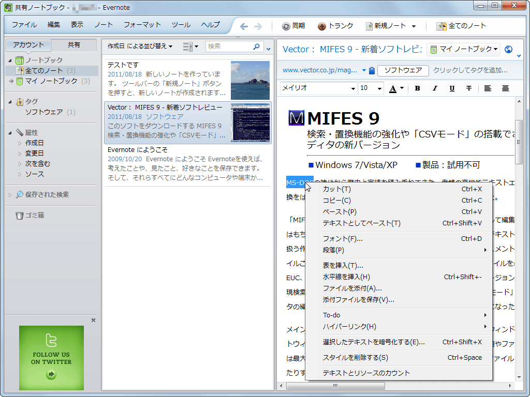
Task: Expand the source URL dropdown arrow
Action: 364,70
